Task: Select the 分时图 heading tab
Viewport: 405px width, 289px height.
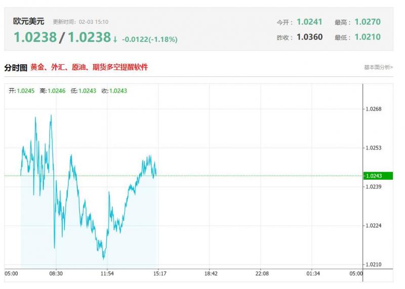Action: (16, 68)
